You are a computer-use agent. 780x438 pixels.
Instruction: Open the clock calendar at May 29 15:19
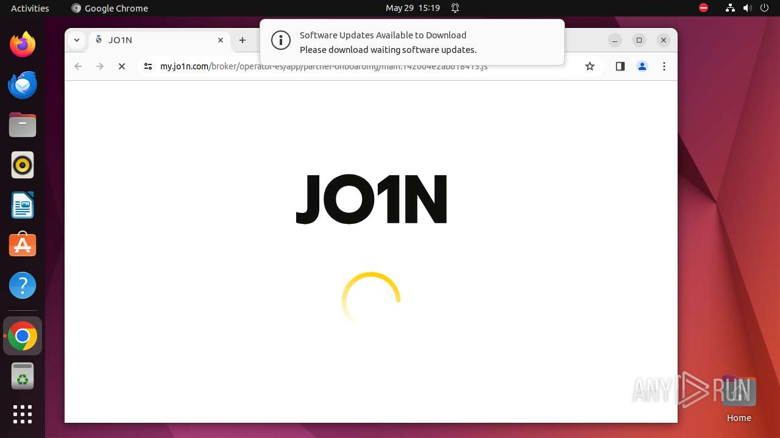[413, 8]
